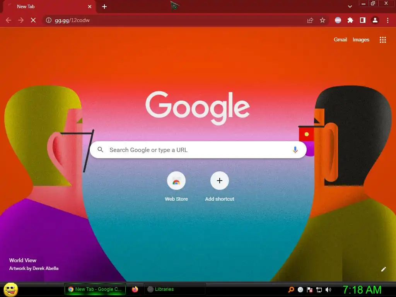396x297 pixels.
Task: Select the New Tab browser tab
Action: pyautogui.click(x=49, y=7)
